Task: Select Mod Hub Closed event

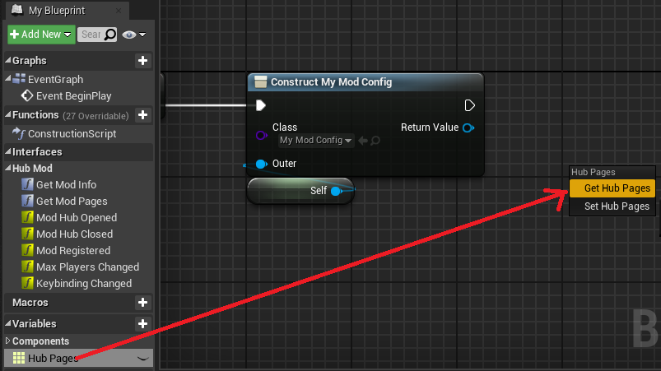Action: (x=74, y=234)
